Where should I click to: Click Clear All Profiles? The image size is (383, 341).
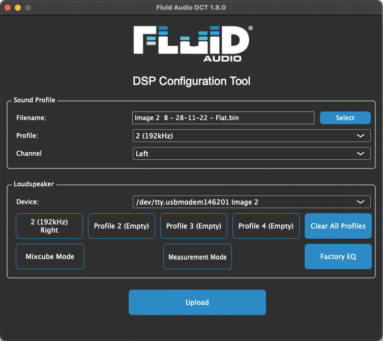(338, 226)
